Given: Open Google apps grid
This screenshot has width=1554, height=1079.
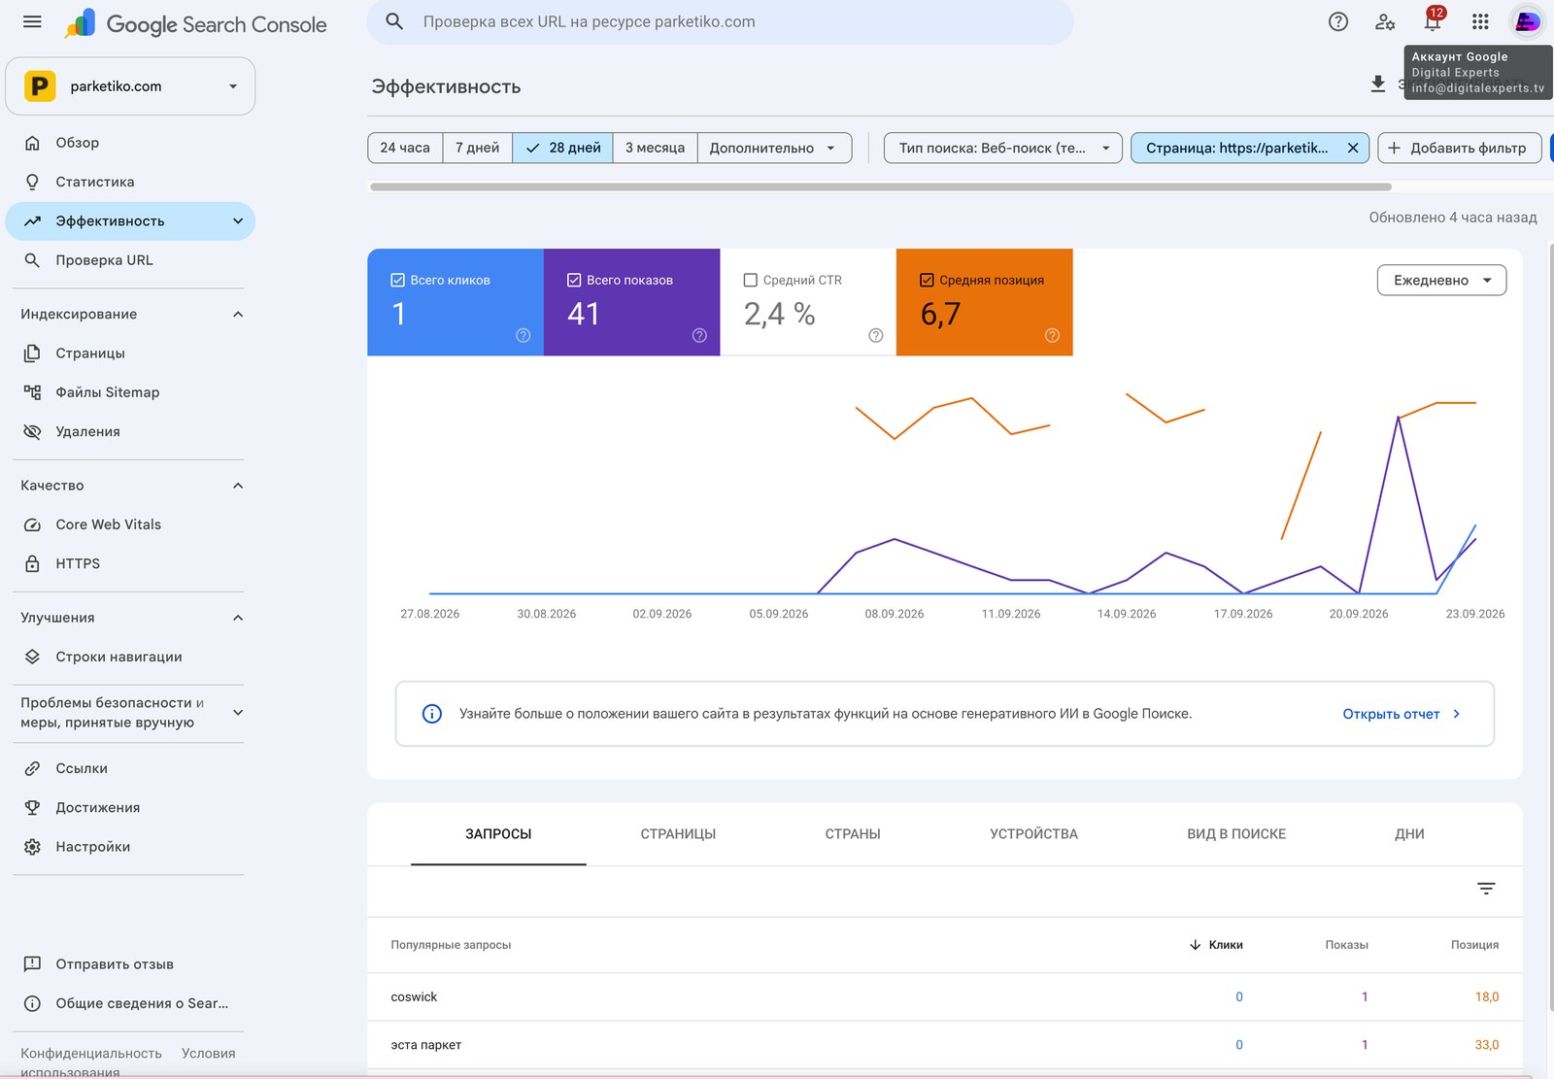Looking at the screenshot, I should tap(1480, 21).
